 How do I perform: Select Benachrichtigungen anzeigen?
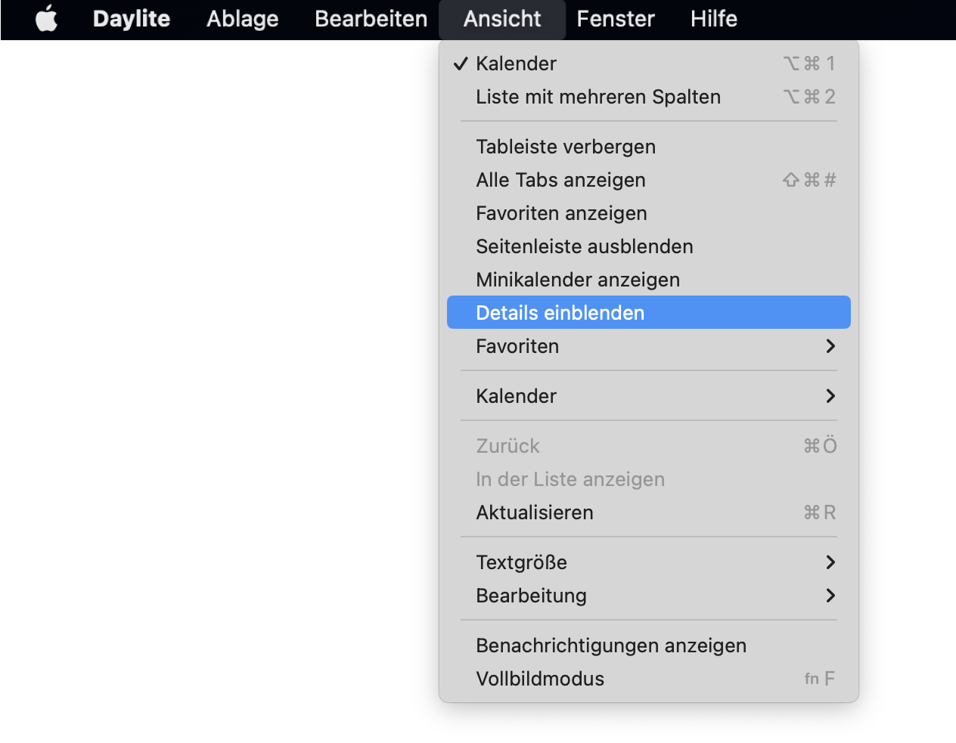[x=649, y=645]
